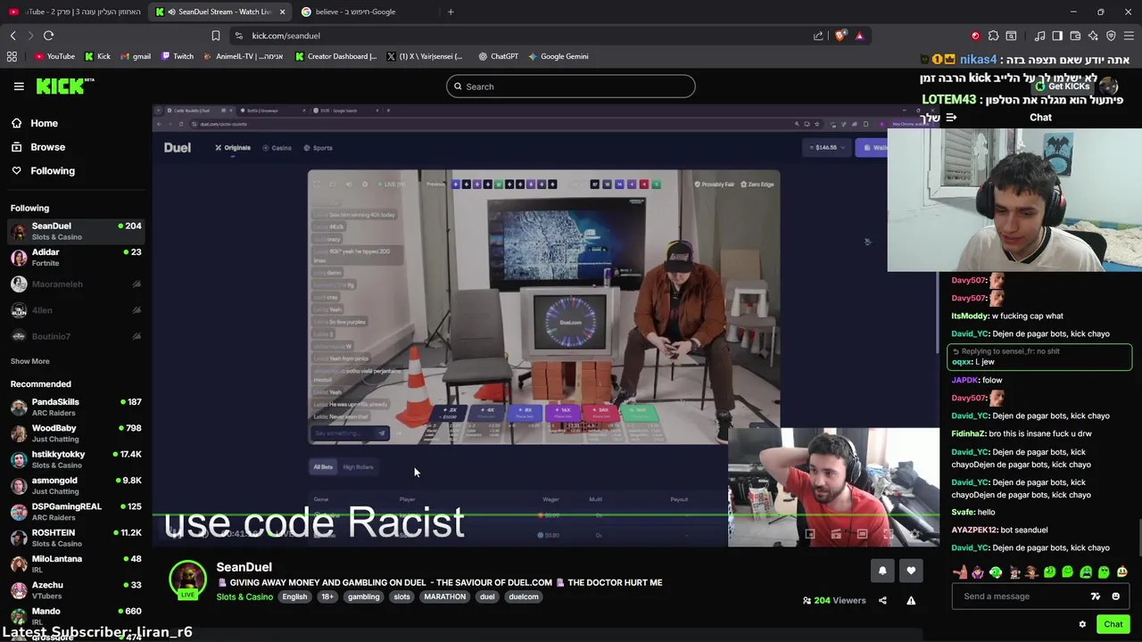
Task: Click the share icon next to Viewers
Action: click(882, 600)
